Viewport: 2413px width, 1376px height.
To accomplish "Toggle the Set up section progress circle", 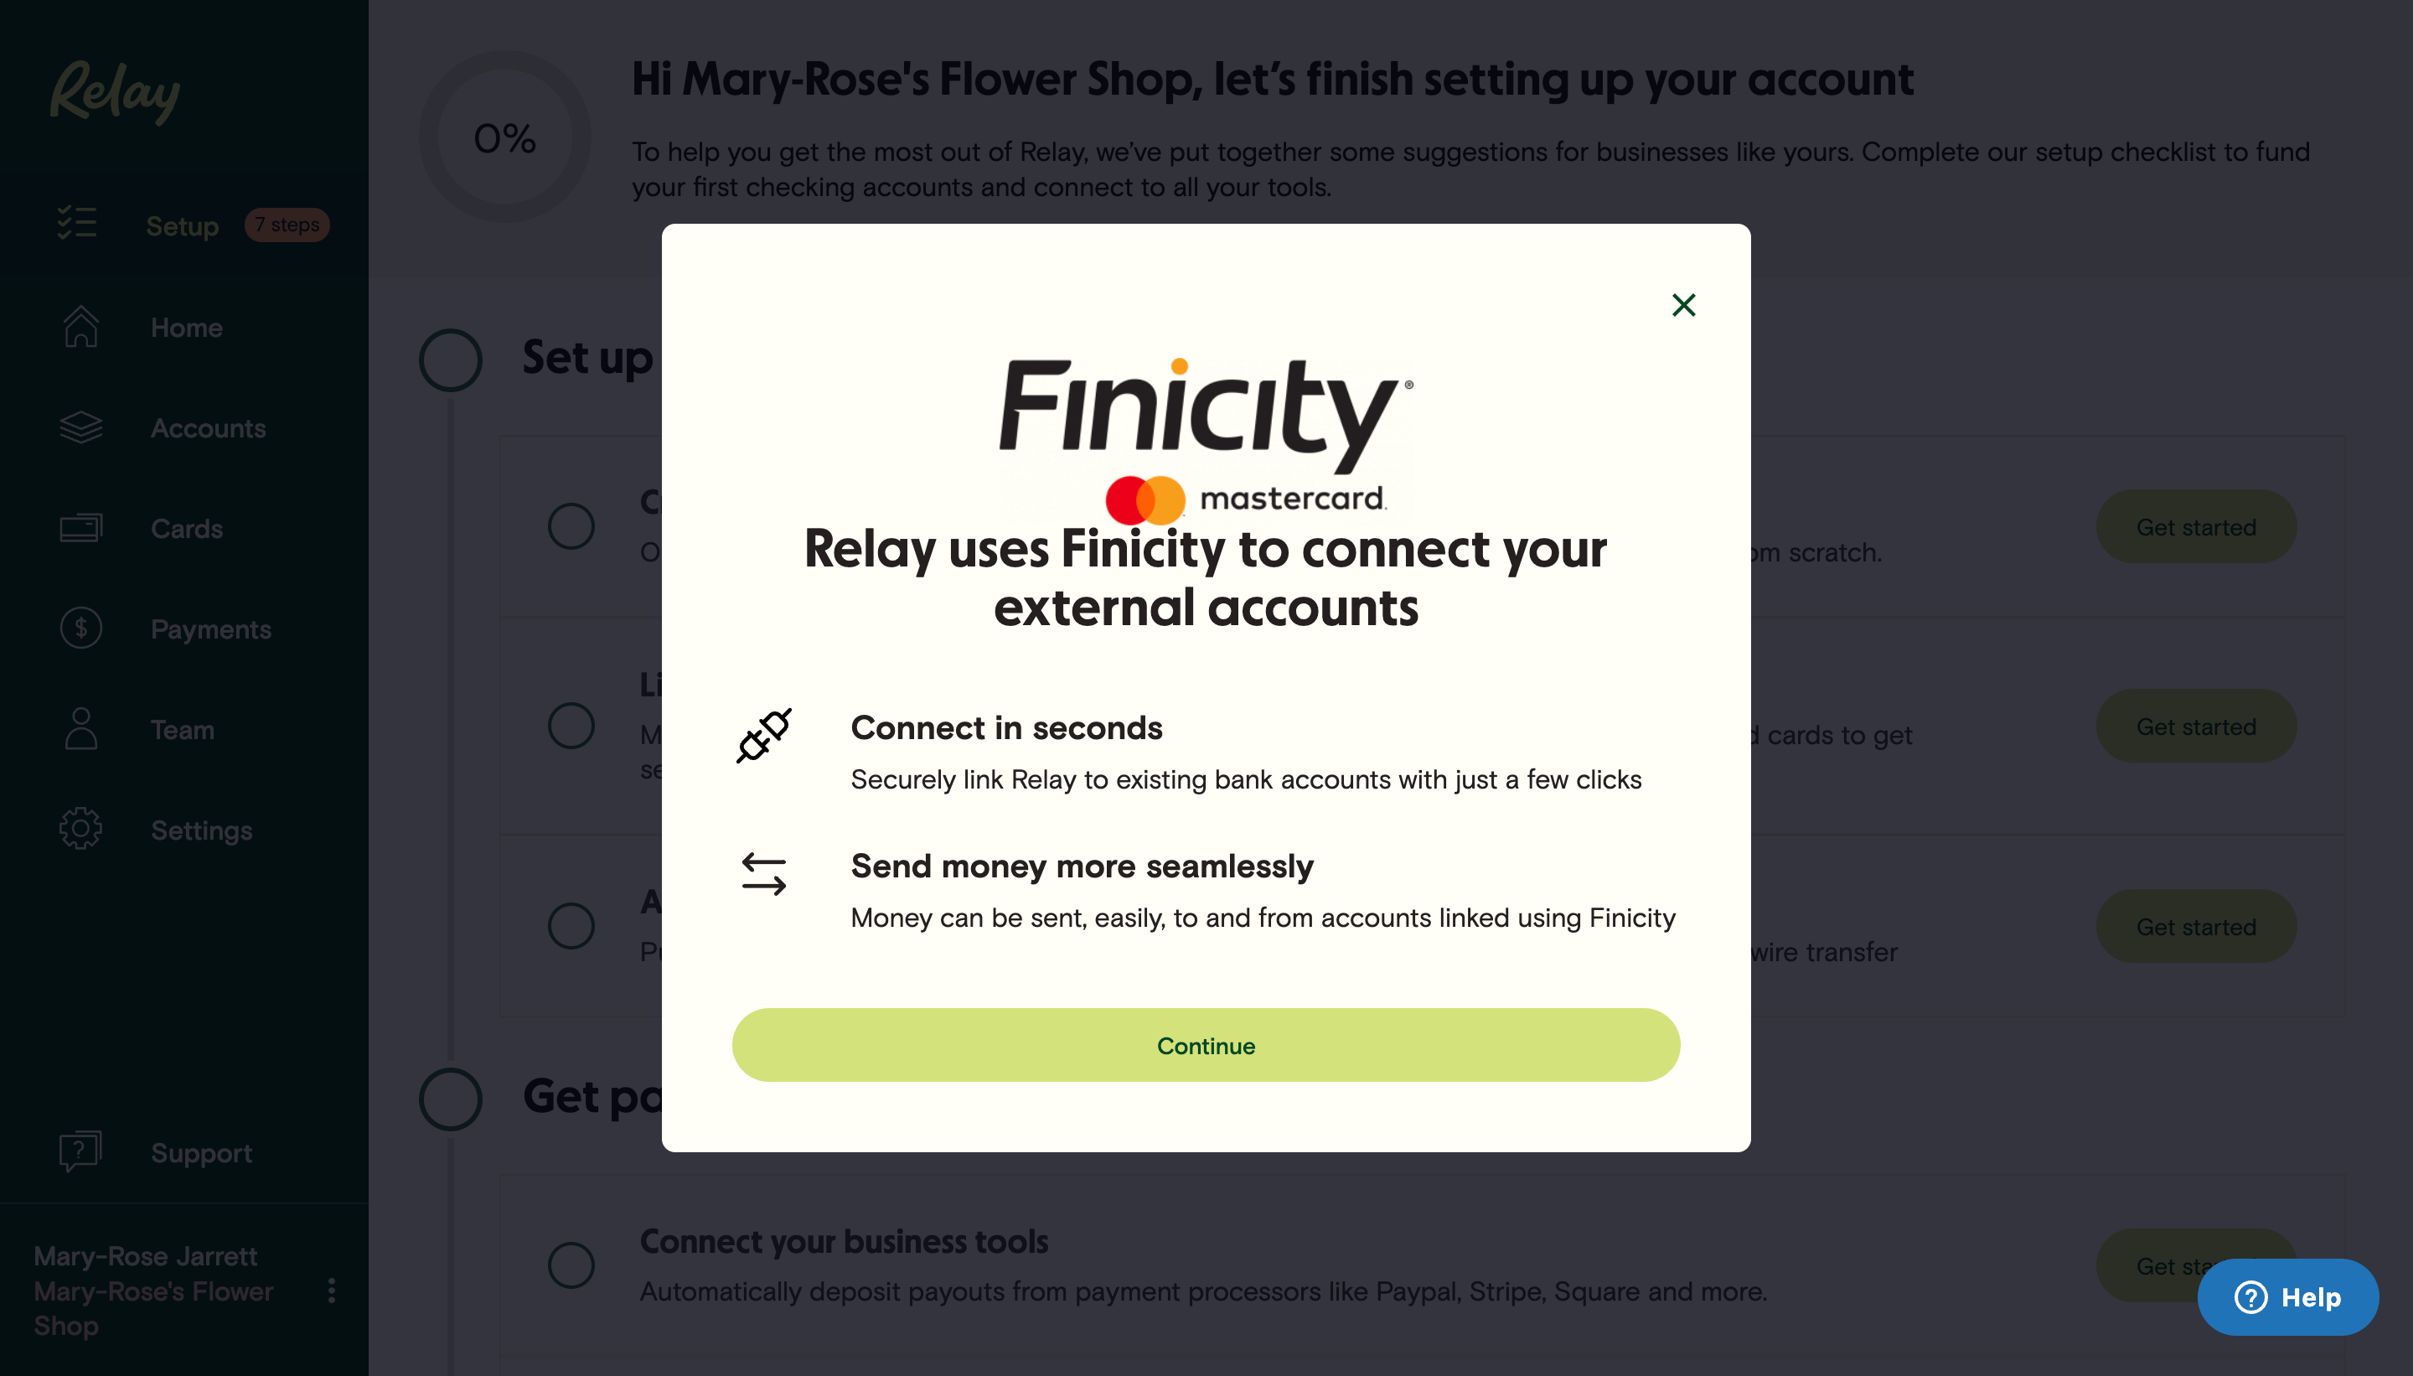I will pyautogui.click(x=451, y=360).
